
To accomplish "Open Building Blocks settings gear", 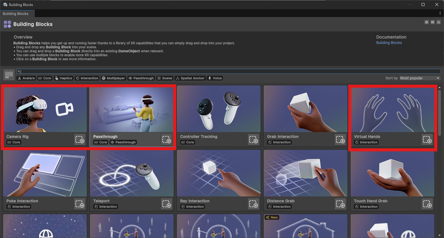I will (x=427, y=22).
